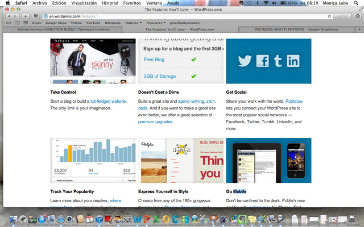
Task: Open Safari compass icon in the dock
Action: [x=61, y=219]
